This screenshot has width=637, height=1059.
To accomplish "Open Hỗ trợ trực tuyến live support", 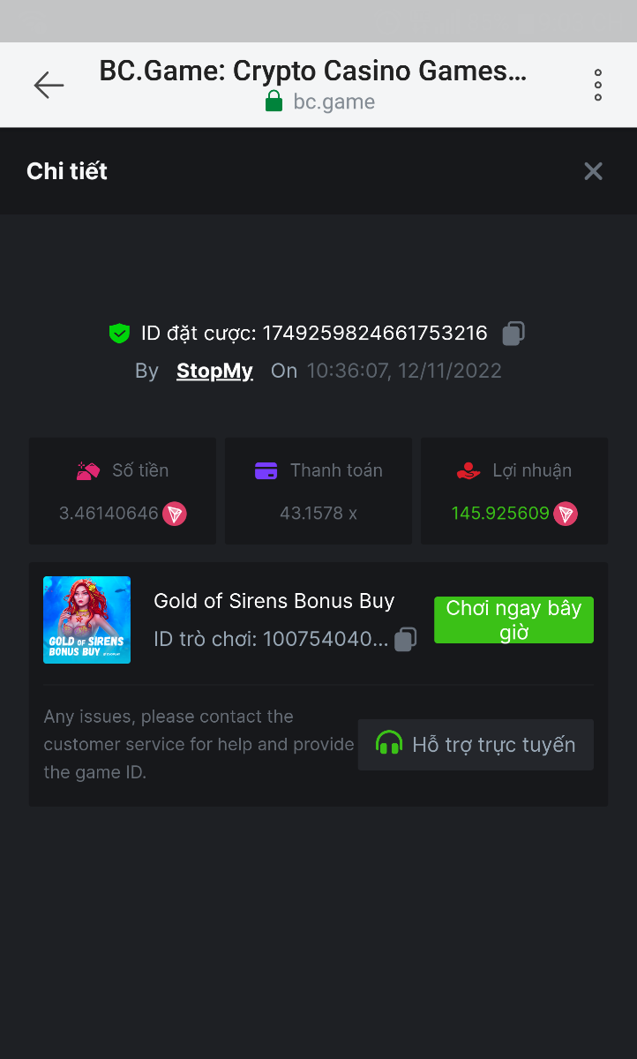I will 476,745.
